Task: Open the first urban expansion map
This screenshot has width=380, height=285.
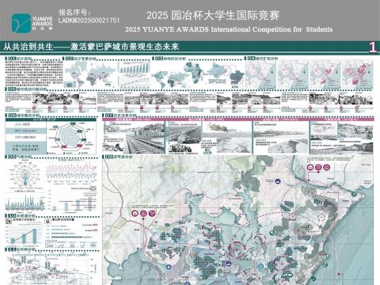Action: point(260,74)
